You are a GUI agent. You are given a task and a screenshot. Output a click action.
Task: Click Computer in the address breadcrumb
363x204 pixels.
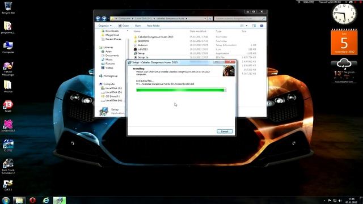click(x=124, y=19)
